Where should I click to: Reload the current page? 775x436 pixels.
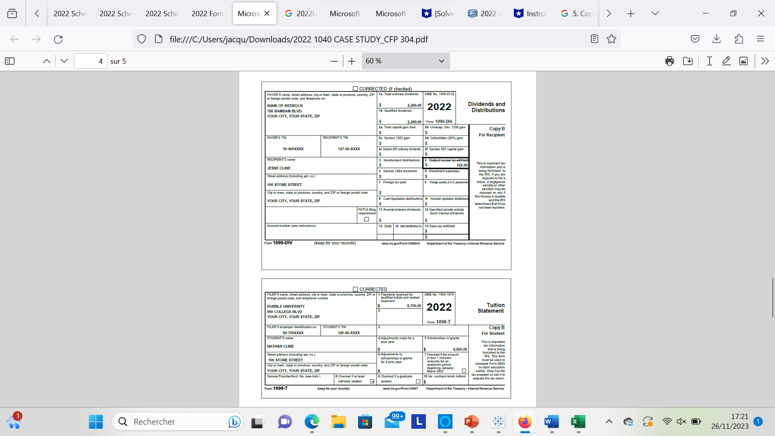coord(58,39)
